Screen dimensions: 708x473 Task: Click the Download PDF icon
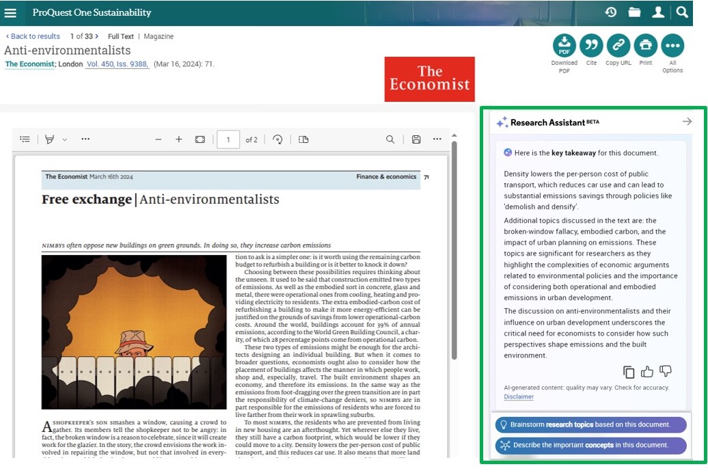[x=564, y=45]
